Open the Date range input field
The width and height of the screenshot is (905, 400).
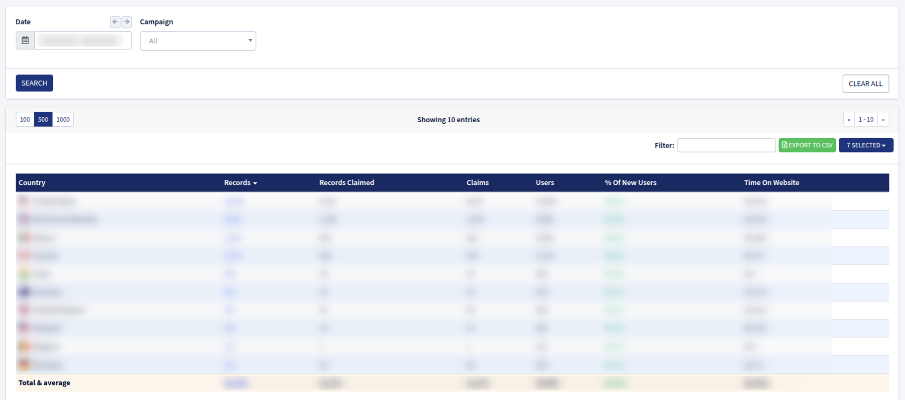[x=83, y=41]
